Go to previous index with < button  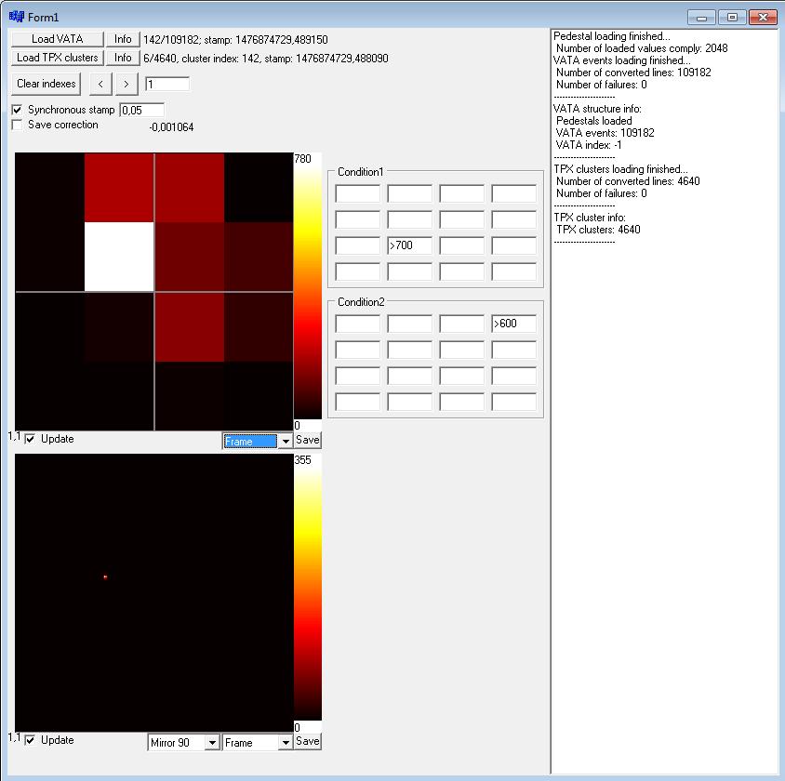click(100, 84)
